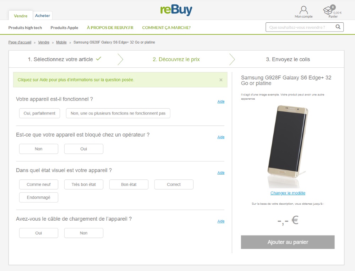Click the search magnifying glass icon
Screen dimensions: 355x271
pos(338,27)
